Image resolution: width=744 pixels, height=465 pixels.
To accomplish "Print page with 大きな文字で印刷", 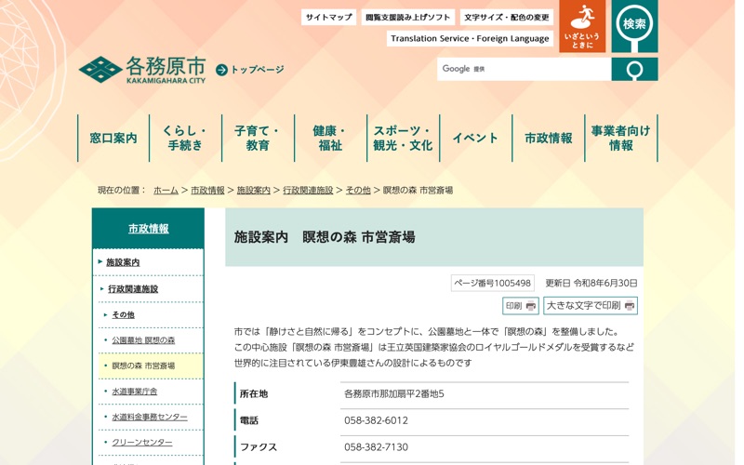I will click(x=591, y=306).
